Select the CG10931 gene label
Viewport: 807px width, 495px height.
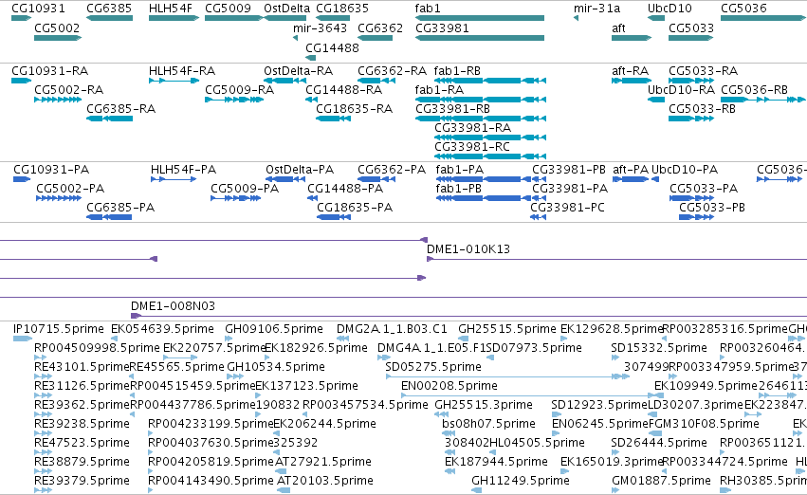pos(39,9)
